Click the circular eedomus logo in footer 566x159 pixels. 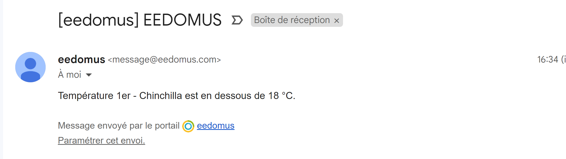coord(188,126)
